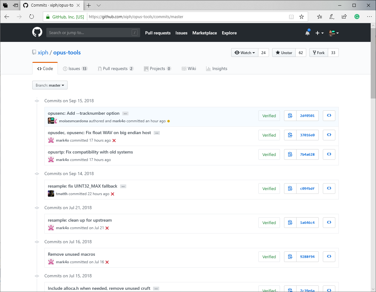Browse repository at commit 1a646c4
Screen dimensions: 376x292
[329, 223]
